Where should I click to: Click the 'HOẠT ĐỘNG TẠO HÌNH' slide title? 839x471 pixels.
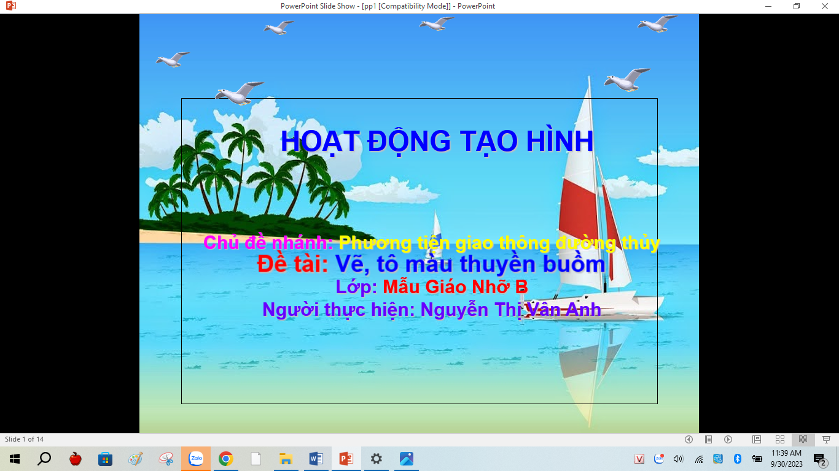click(x=437, y=142)
